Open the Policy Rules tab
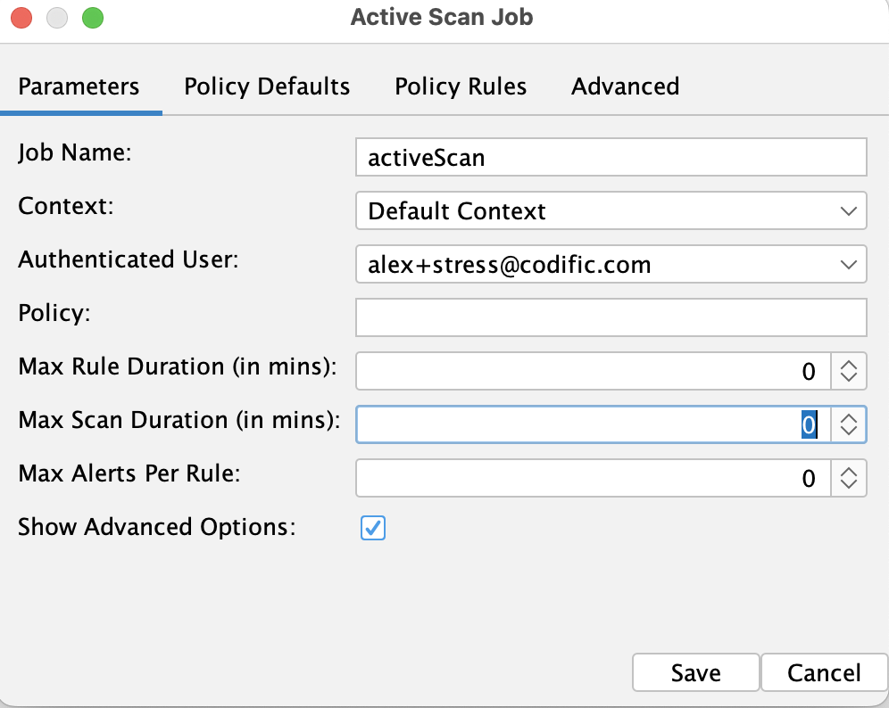This screenshot has height=708, width=889. 461,86
